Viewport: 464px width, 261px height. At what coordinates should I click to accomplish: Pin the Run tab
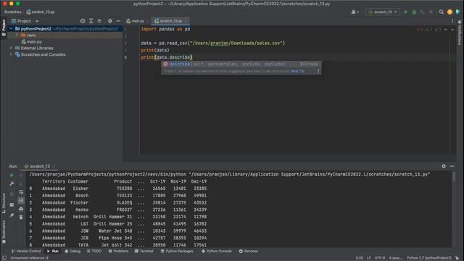[12, 215]
